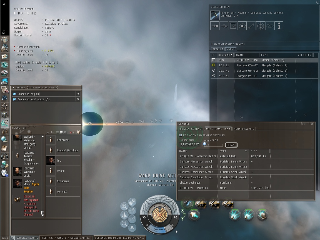320x240 pixels.
Task: Click destination system P-VYVL link
Action: coord(49,51)
